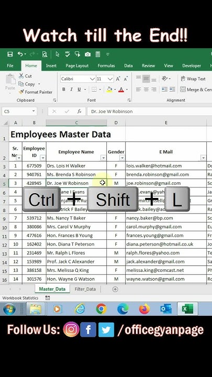This screenshot has height=377, width=212.
Task: Click Merge & Center button
Action: pos(196,90)
